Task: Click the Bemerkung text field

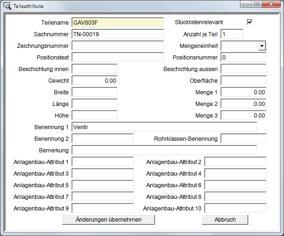Action: pos(164,150)
